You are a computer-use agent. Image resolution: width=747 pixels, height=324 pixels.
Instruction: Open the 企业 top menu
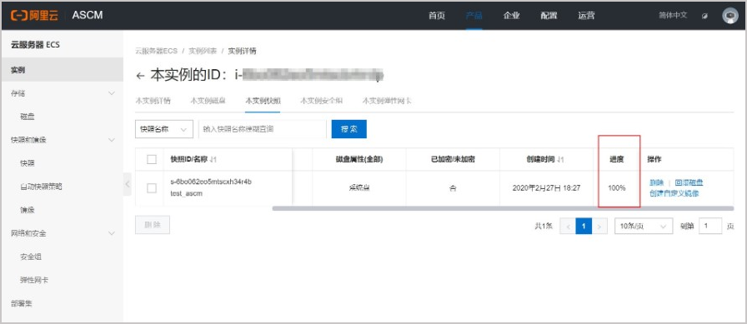coord(511,15)
